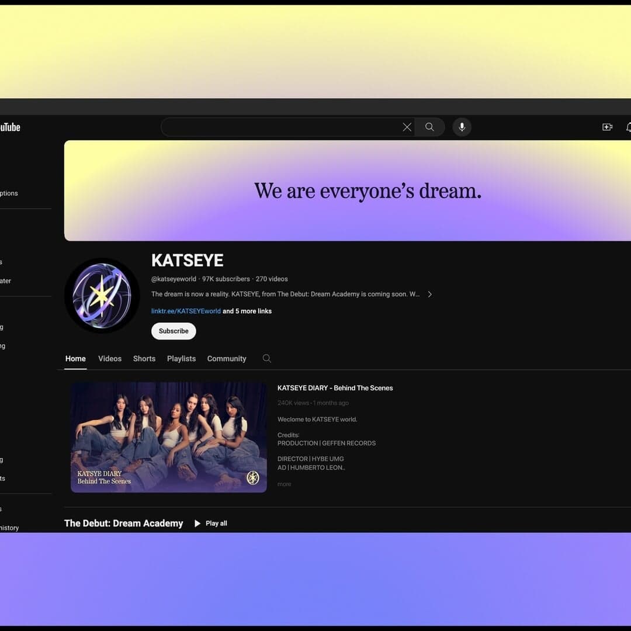
Task: Click the search magnifier button
Action: tap(429, 127)
